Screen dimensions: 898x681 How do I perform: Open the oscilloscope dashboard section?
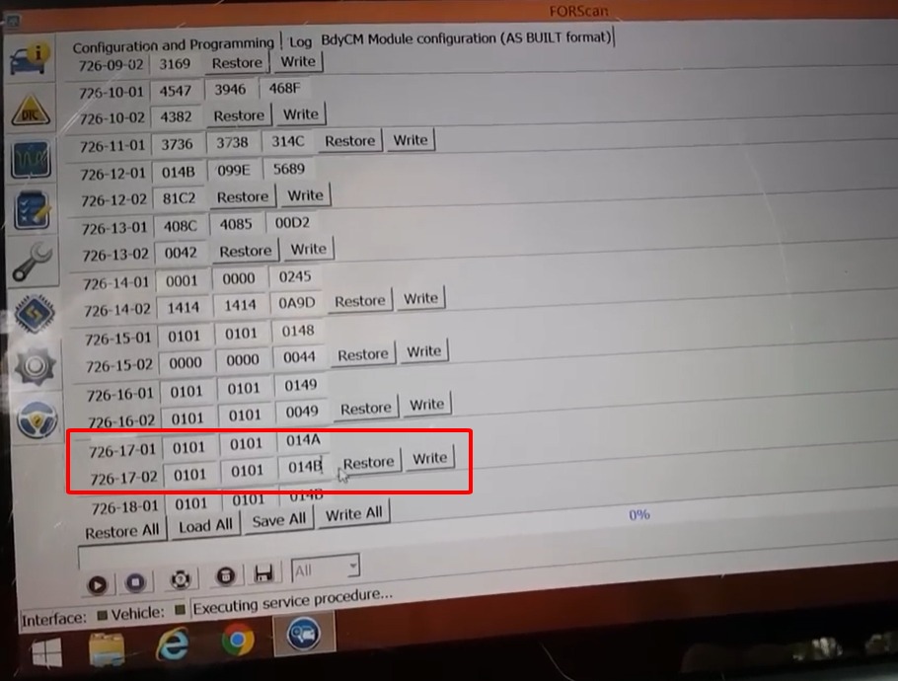[32, 159]
